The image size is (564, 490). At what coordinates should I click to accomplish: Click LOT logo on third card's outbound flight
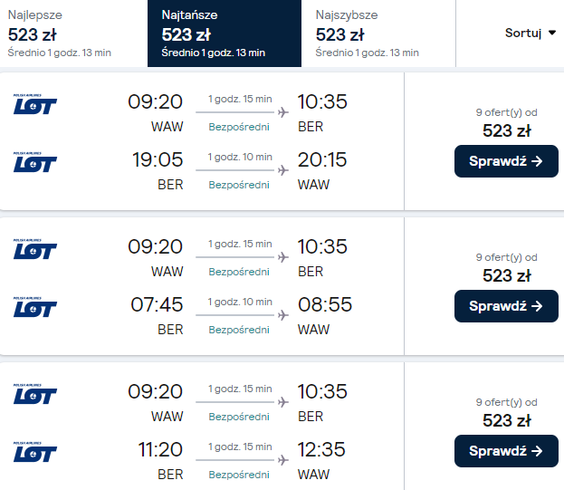tap(34, 395)
